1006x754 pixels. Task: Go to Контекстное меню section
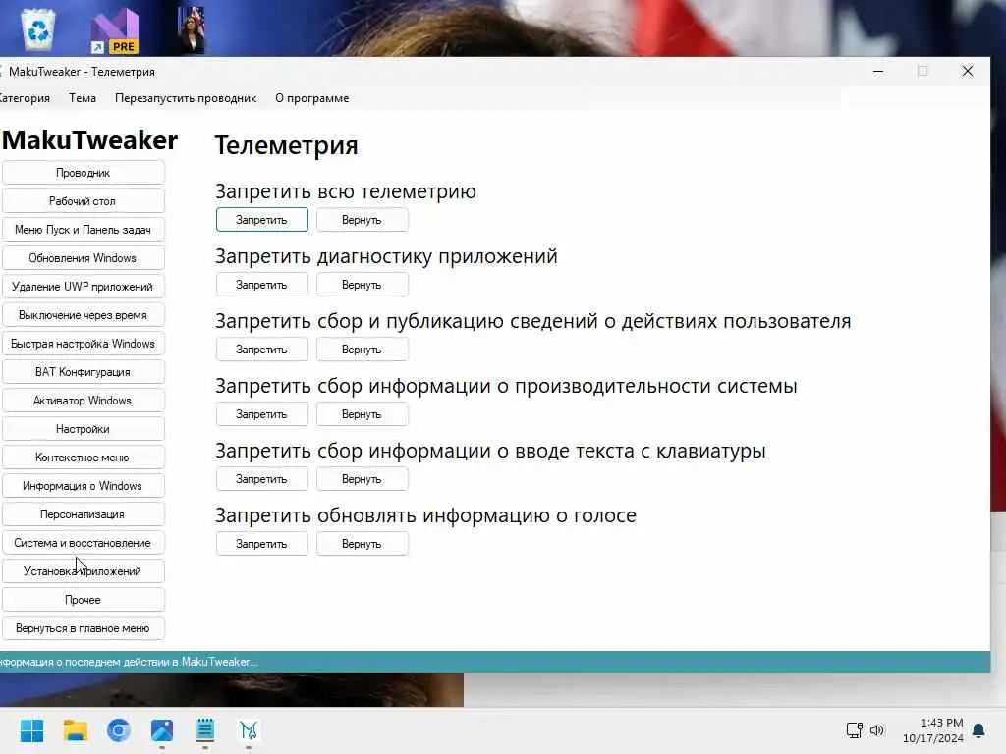pos(84,458)
